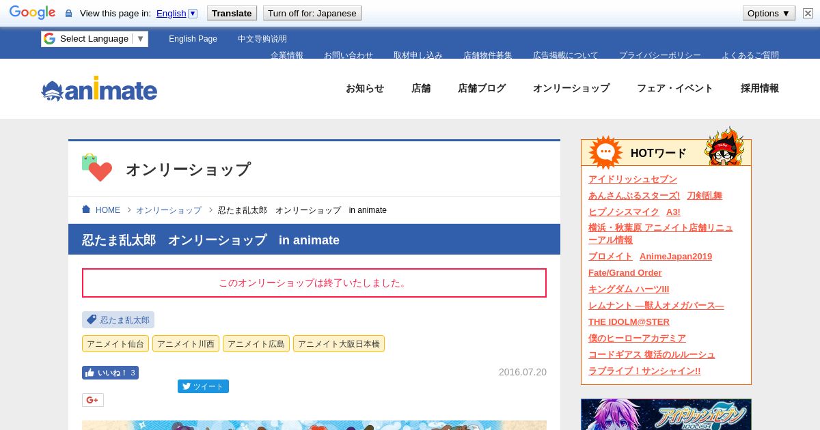The width and height of the screenshot is (820, 430).
Task: Open 刀剣乱舞 hot word link
Action: pyautogui.click(x=705, y=195)
